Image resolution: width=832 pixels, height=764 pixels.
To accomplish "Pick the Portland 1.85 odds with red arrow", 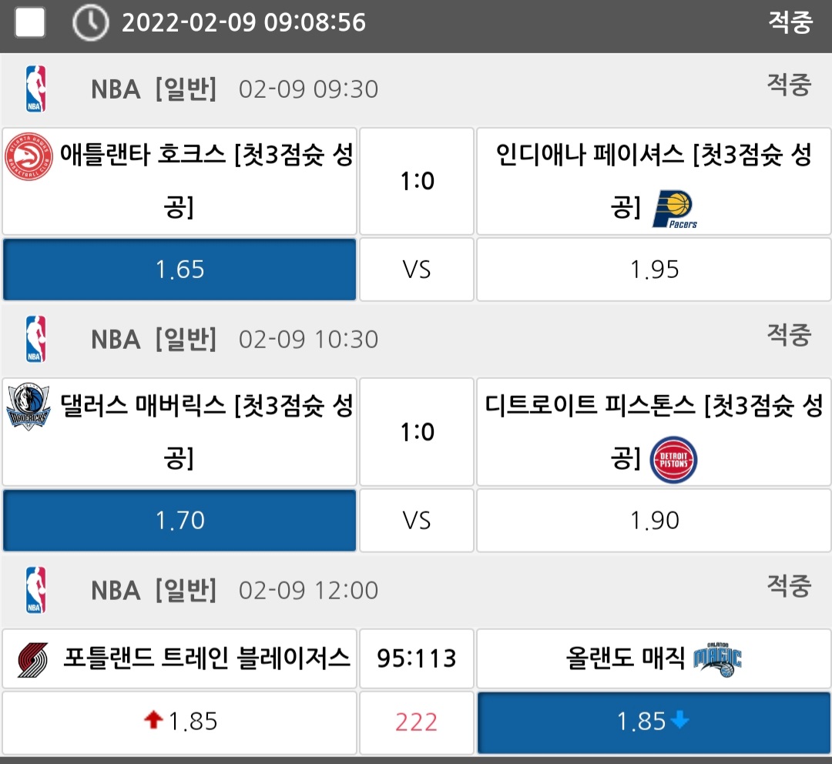I will 179,722.
